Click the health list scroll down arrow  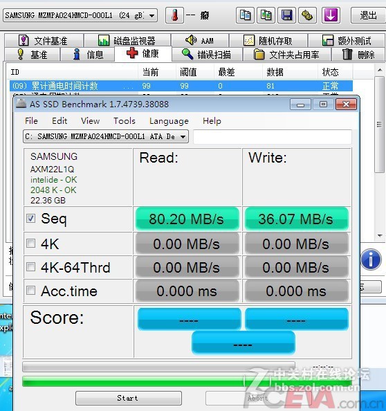380,236
